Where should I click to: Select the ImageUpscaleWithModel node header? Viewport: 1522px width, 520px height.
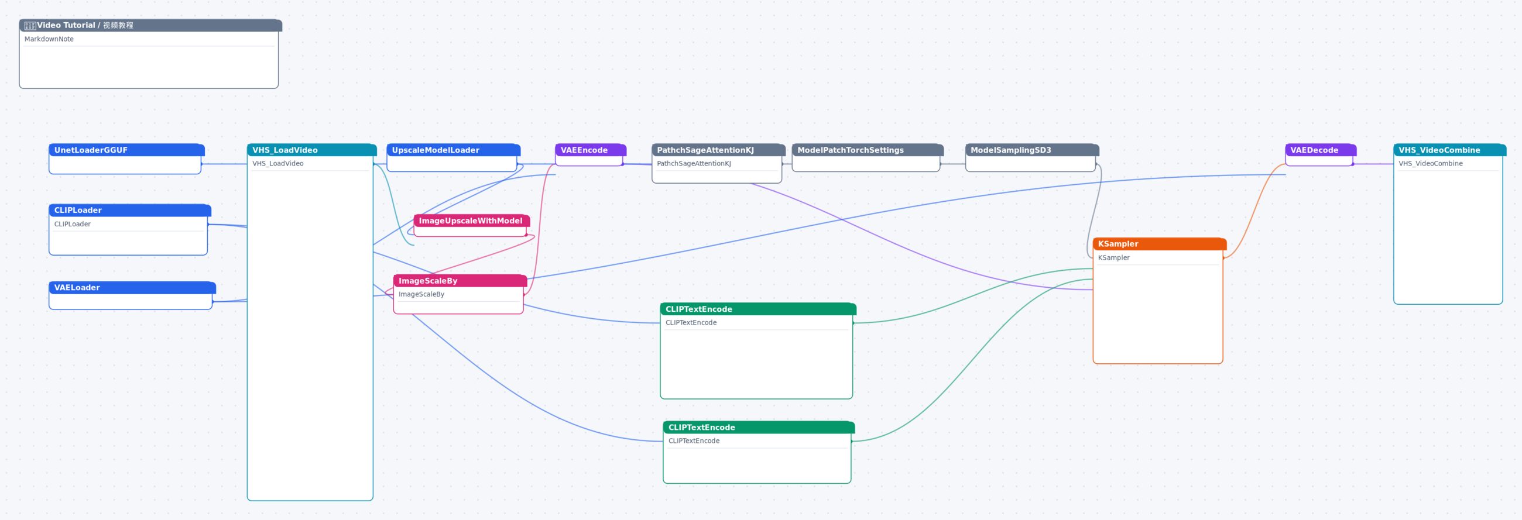(x=472, y=221)
